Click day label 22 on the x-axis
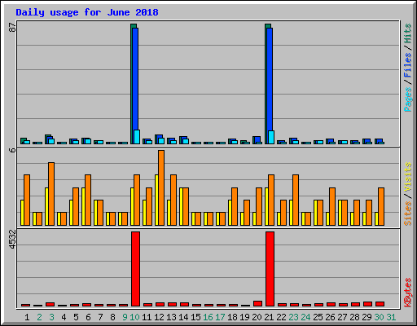The image size is (417, 326). 281,317
